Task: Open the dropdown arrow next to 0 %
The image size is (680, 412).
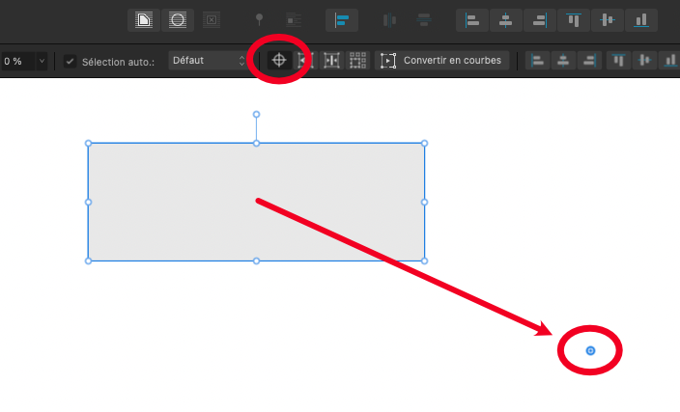Action: coord(42,61)
